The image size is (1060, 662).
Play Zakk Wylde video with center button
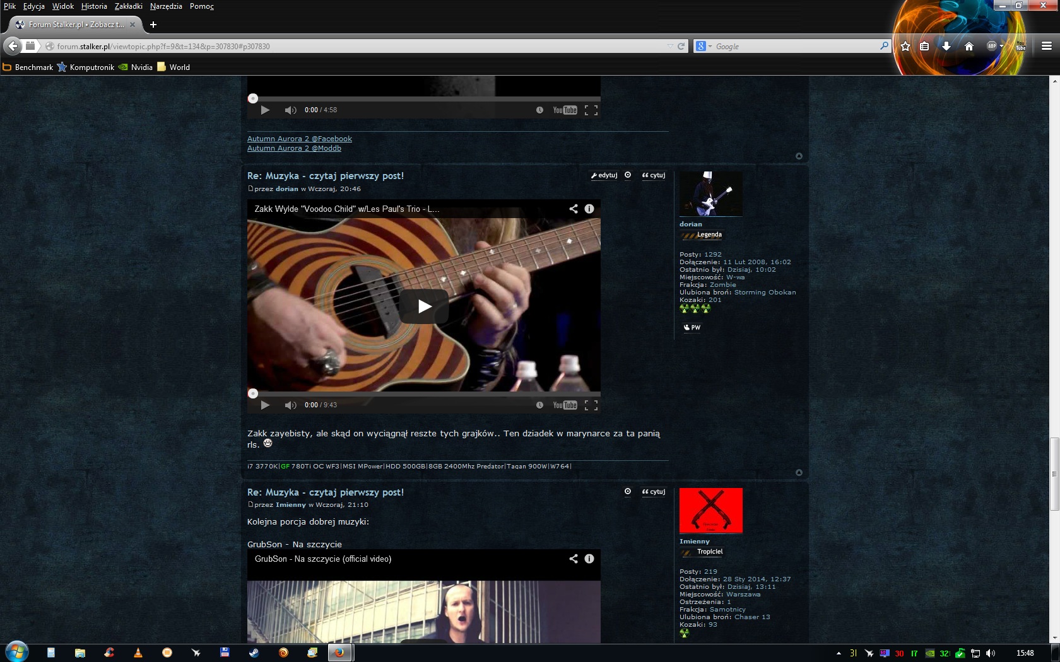click(x=424, y=306)
